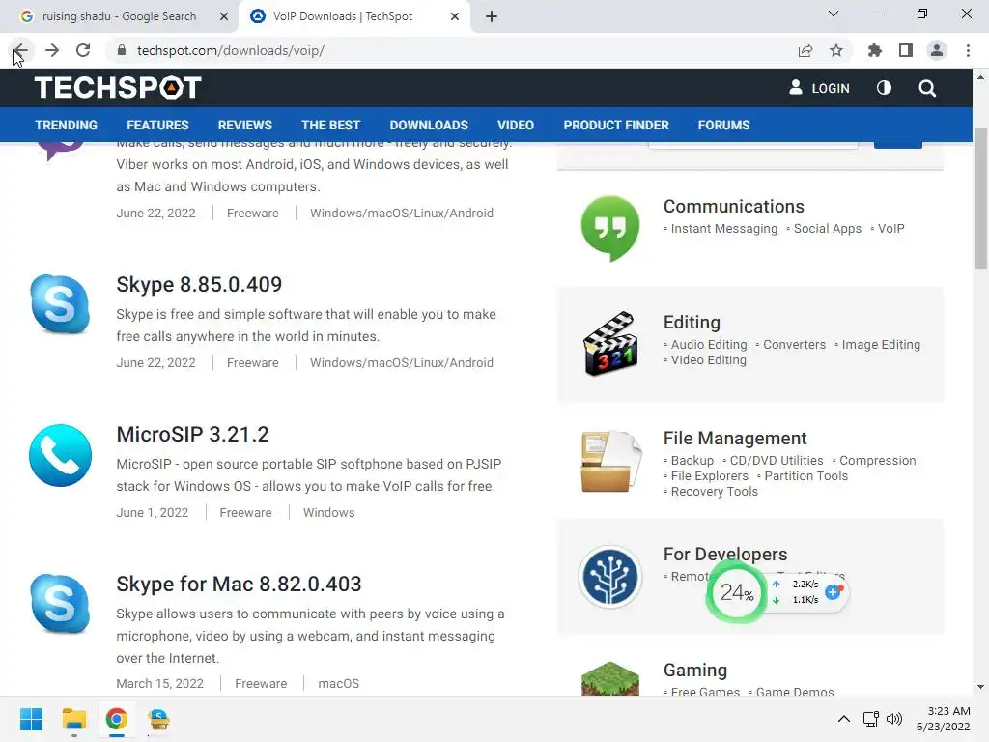
Task: Share this page using address bar icon
Action: click(805, 50)
